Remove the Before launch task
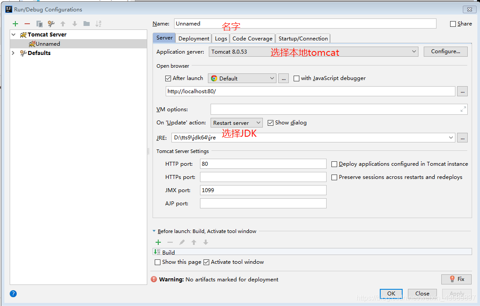This screenshot has height=306, width=480. pyautogui.click(x=170, y=242)
